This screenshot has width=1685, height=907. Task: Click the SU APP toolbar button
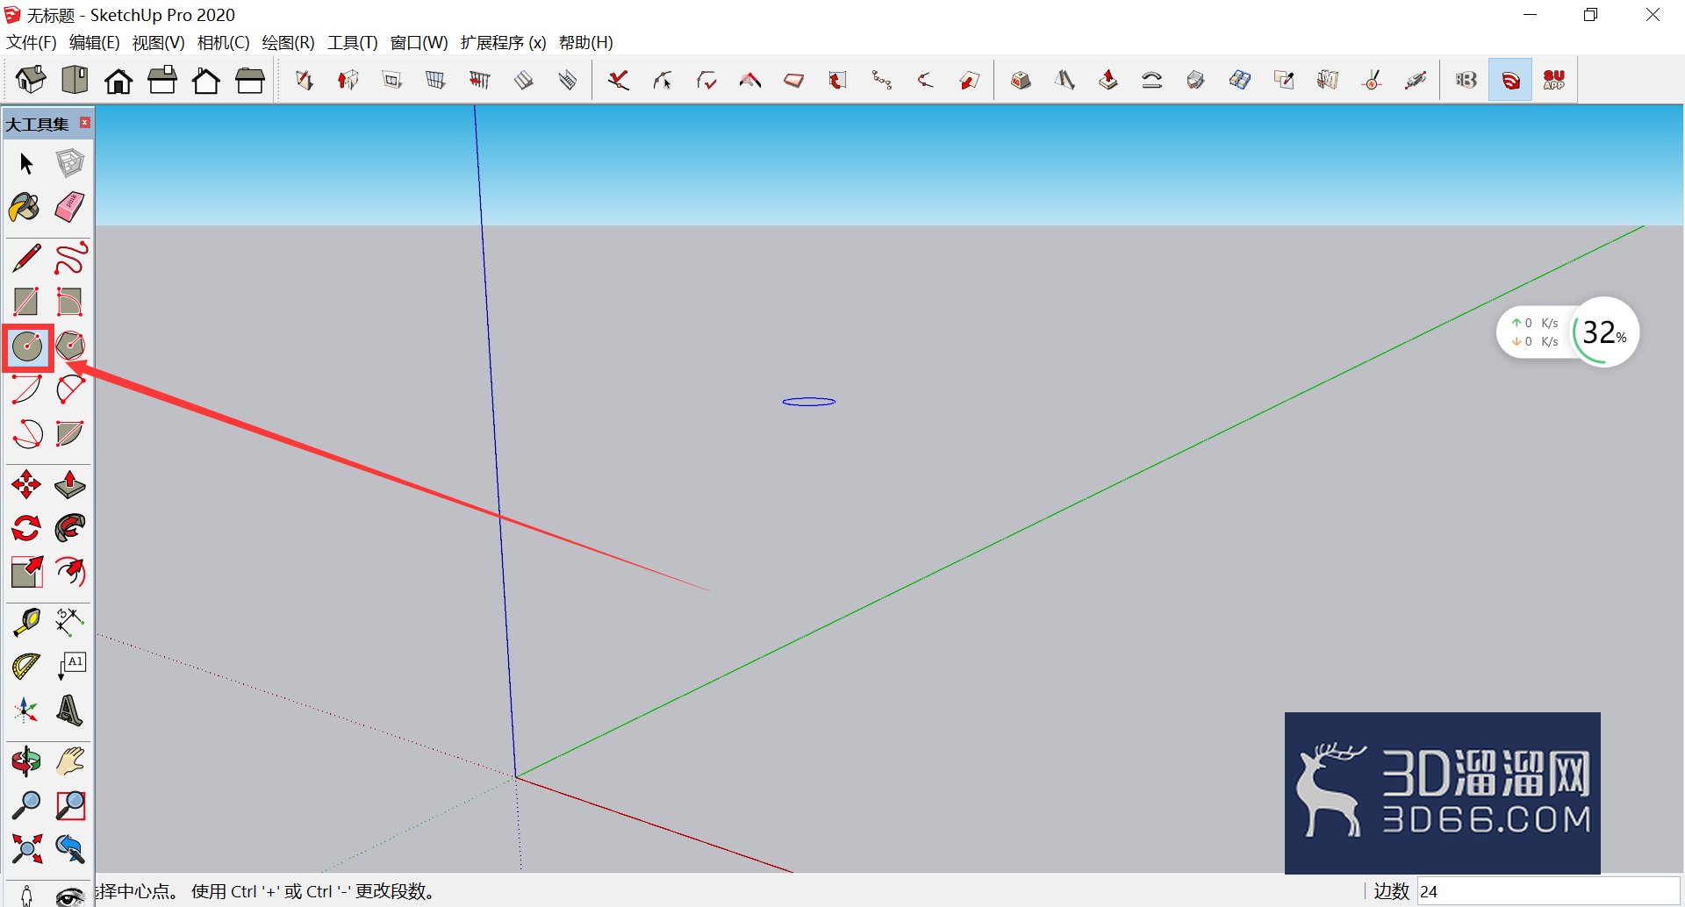(1553, 80)
